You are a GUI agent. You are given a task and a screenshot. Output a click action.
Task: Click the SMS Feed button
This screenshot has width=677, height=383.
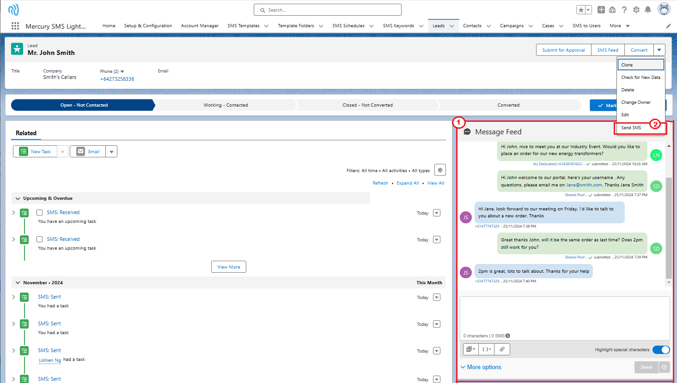click(608, 50)
